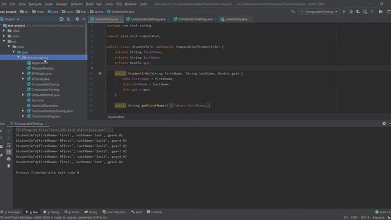This screenshot has height=220, width=391.
Task: Click the locate current file target icon
Action: [x=61, y=19]
